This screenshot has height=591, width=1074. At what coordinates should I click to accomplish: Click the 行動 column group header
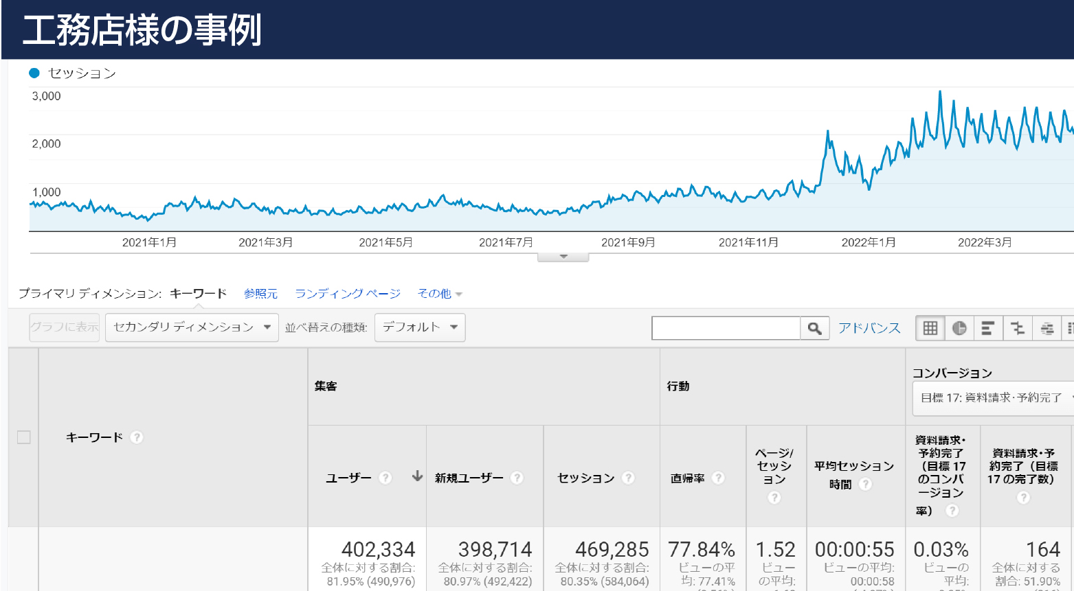click(678, 386)
